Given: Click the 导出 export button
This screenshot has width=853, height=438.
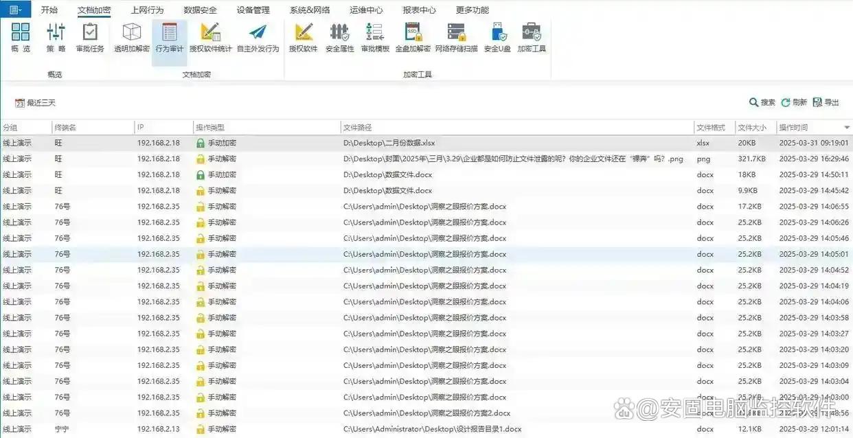Looking at the screenshot, I should click(826, 102).
